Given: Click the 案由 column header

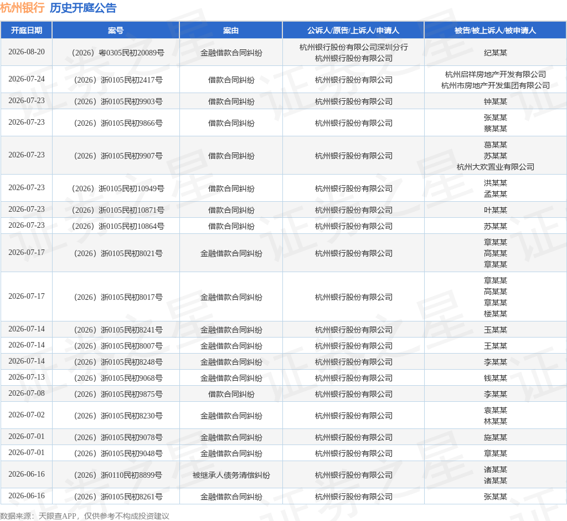Looking at the screenshot, I should 231,30.
